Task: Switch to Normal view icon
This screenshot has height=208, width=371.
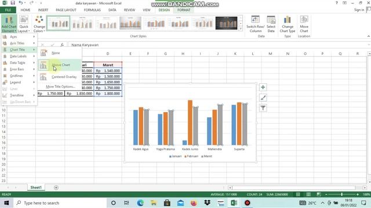Action: (x=298, y=194)
